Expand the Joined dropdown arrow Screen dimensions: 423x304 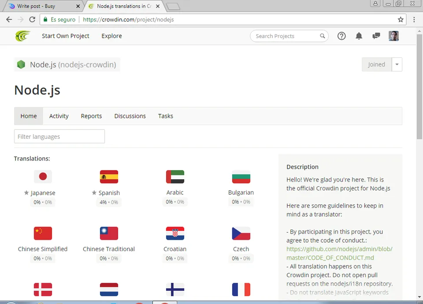click(397, 64)
